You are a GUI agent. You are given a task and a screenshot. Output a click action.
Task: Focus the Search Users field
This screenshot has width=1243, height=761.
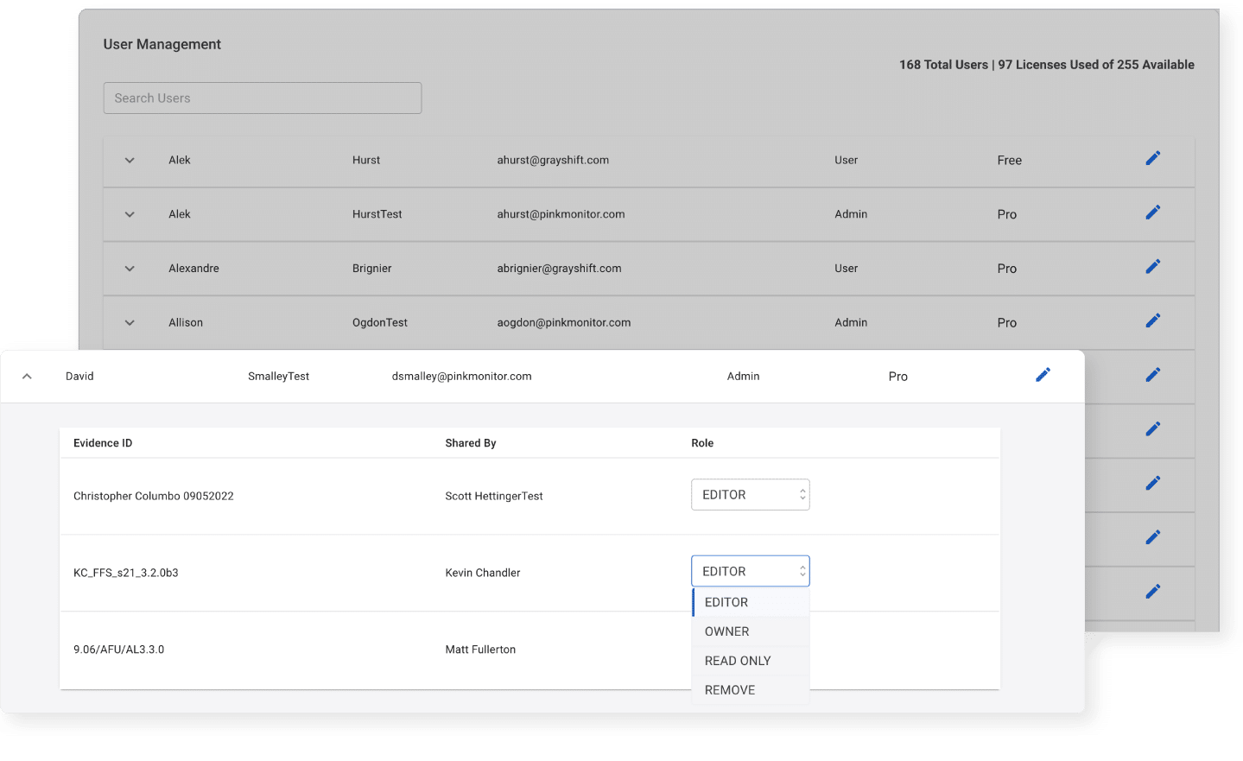coord(263,98)
